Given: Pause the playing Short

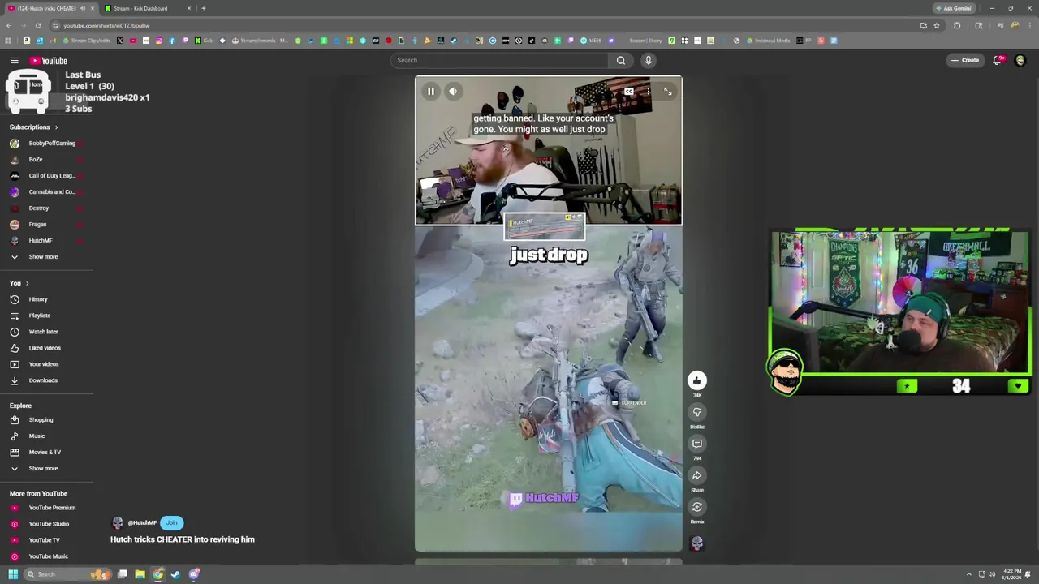Looking at the screenshot, I should pyautogui.click(x=431, y=92).
